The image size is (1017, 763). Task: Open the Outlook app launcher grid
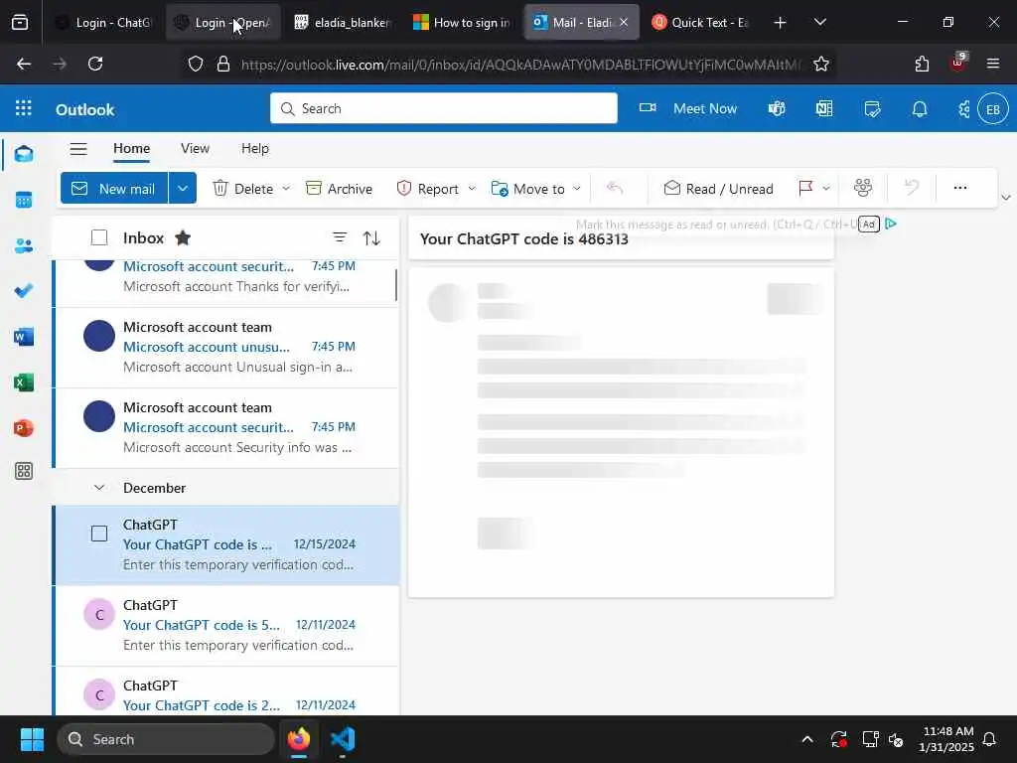tap(24, 107)
